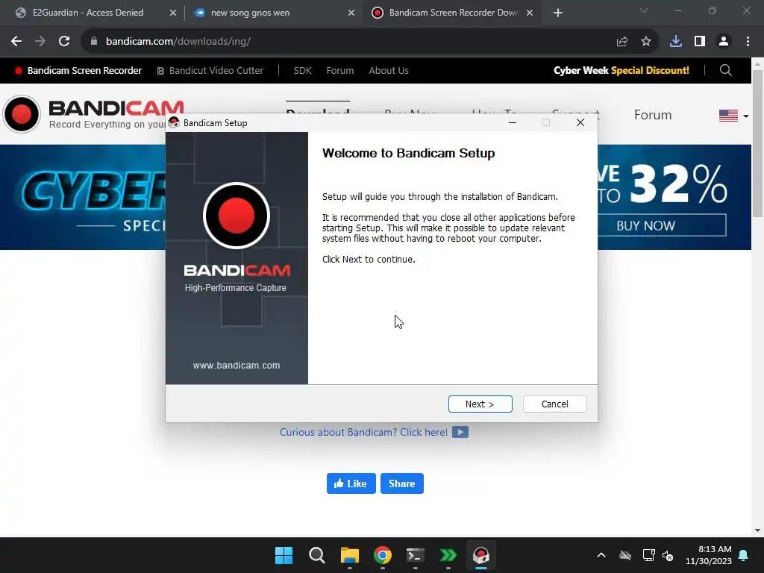764x573 pixels.
Task: Click scrollbar down arrow
Action: click(757, 530)
